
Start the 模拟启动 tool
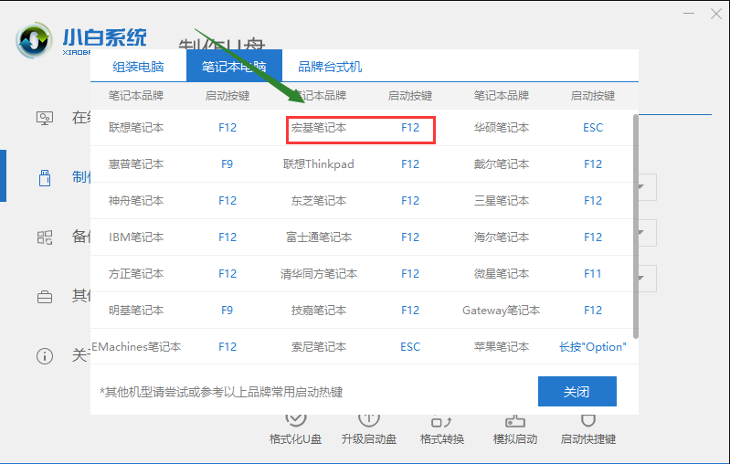pyautogui.click(x=515, y=419)
